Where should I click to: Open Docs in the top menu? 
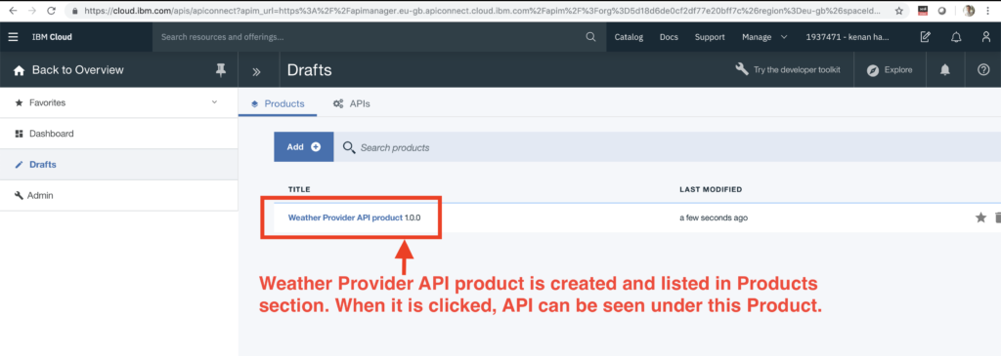click(x=669, y=37)
